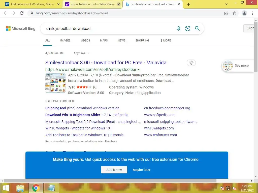Select the ALL search tab

point(48,40)
